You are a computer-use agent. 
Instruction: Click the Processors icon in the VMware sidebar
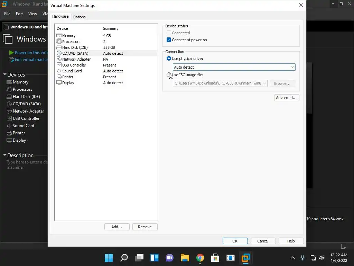[9, 89]
